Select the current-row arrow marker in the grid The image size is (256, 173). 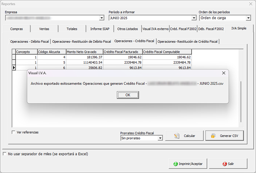14,68
